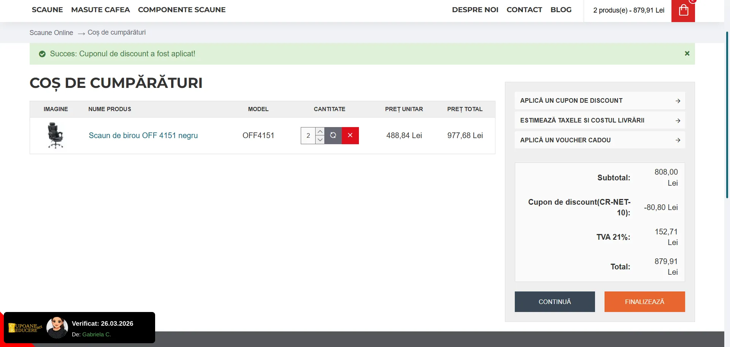Open the Masute Cafea menu
Viewport: 730px width, 347px height.
100,10
